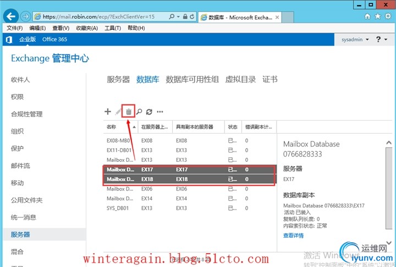This screenshot has height=267, width=396.
Task: Open the browser tools gear icon
Action: [388, 17]
